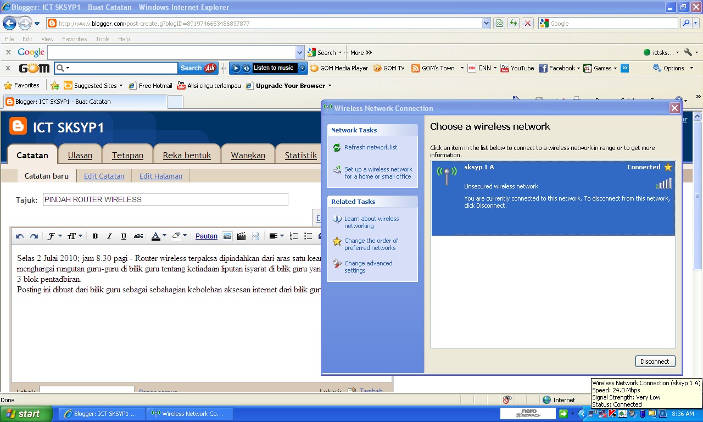The image size is (703, 422).
Task: Stop loading with the red X icon
Action: click(x=527, y=23)
